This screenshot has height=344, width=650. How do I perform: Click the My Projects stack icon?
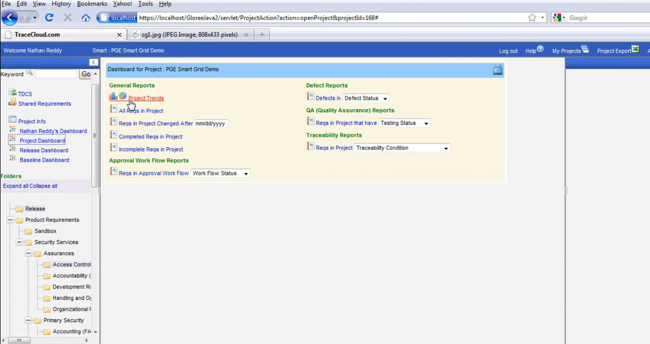[x=585, y=49]
